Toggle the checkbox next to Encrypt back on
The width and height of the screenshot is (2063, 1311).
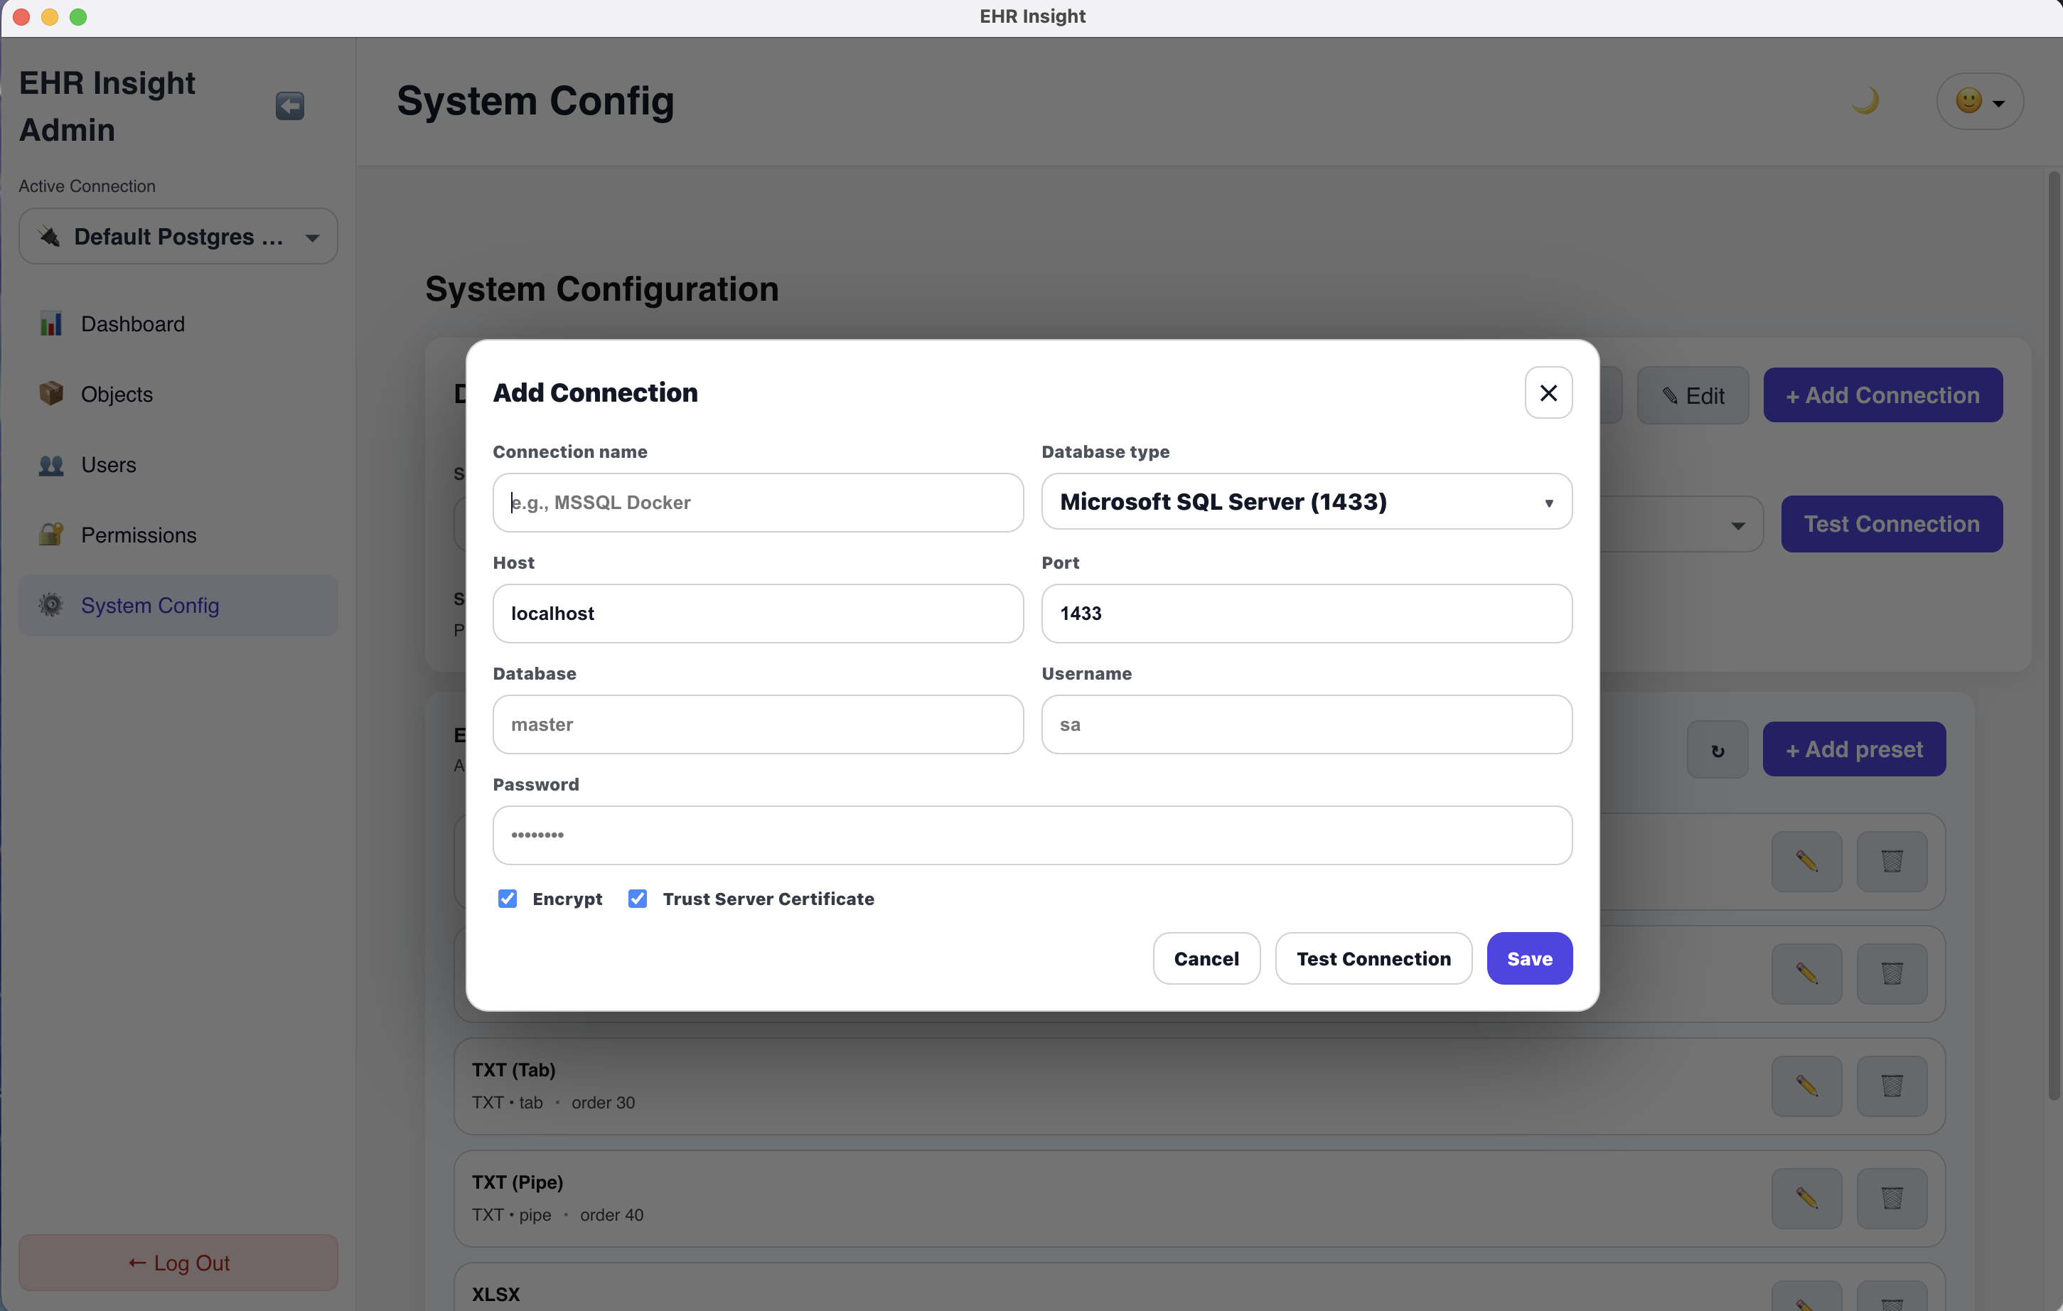508,898
